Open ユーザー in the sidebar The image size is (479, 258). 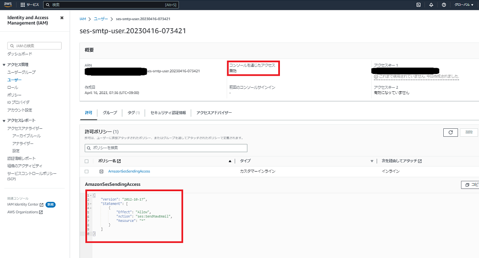click(x=14, y=80)
